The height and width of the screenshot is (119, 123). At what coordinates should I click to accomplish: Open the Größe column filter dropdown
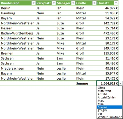coord(94,3)
